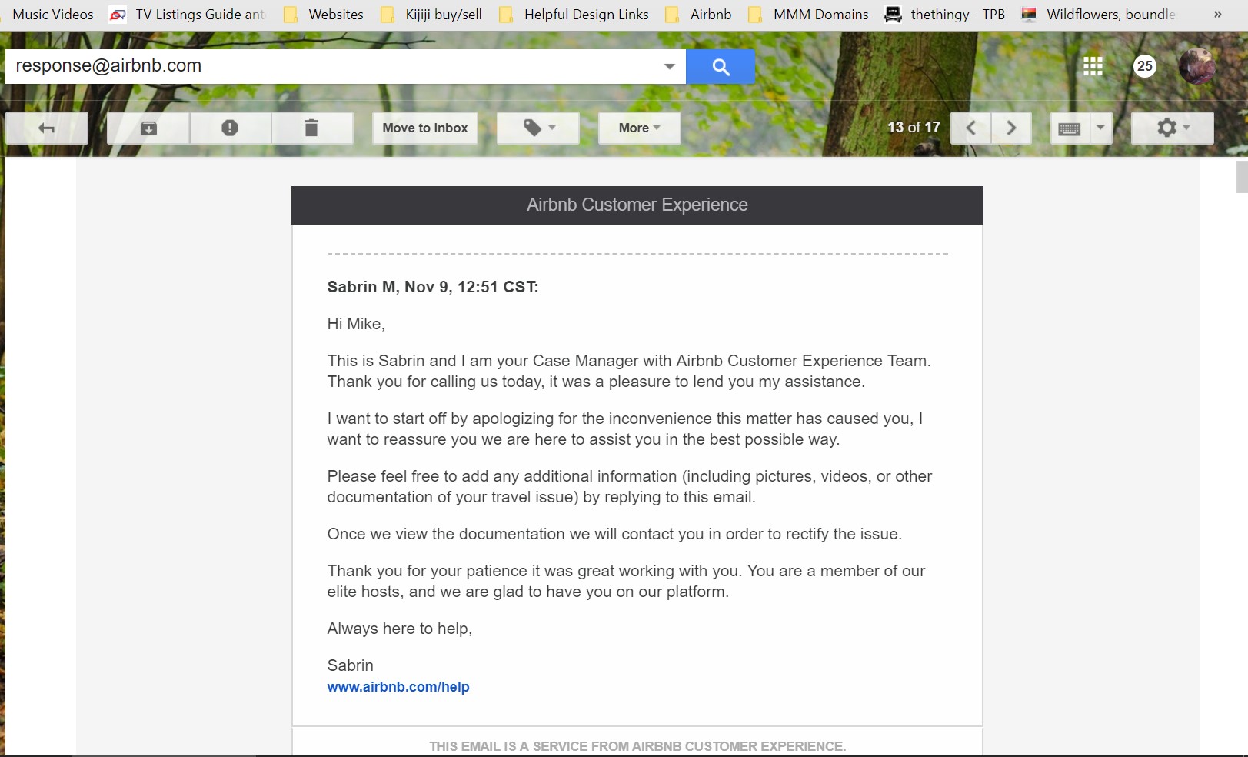Open the Music Videos bookmark
The width and height of the screenshot is (1248, 757).
pyautogui.click(x=52, y=15)
